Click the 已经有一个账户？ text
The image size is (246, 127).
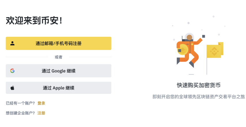tap(20, 103)
